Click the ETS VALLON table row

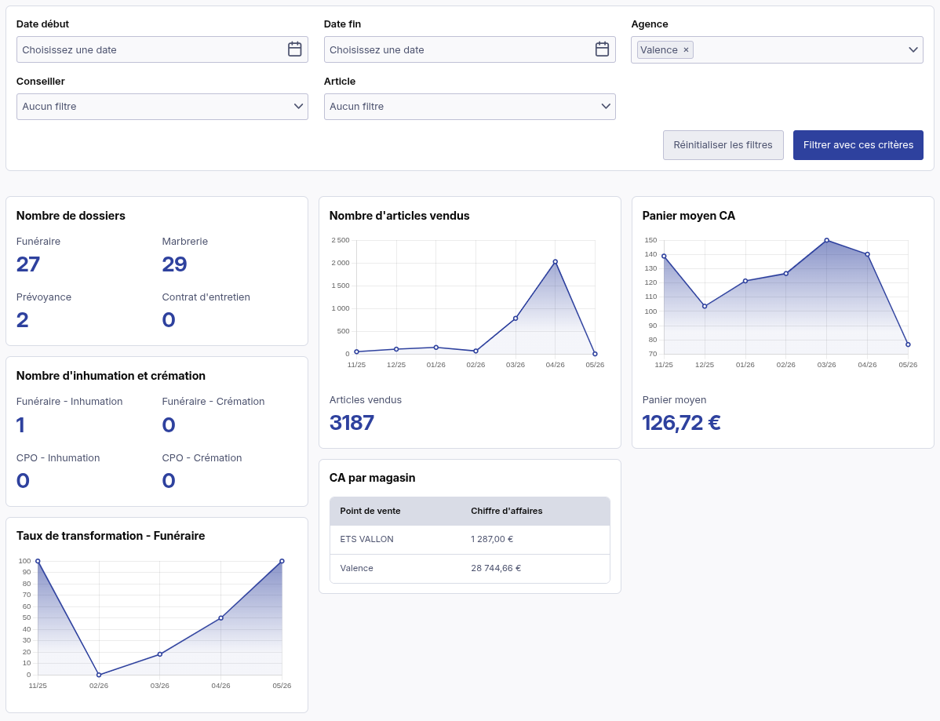click(x=469, y=540)
